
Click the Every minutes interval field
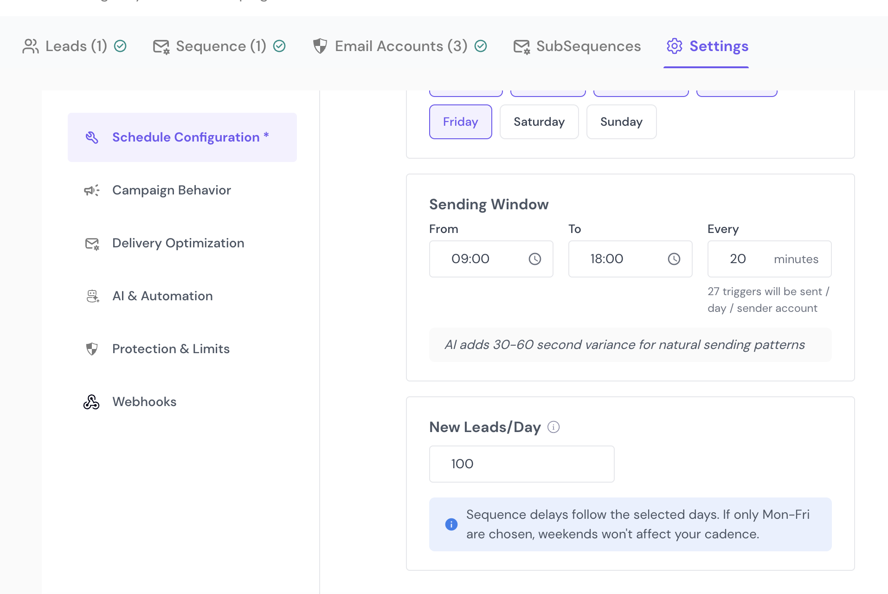click(x=770, y=259)
